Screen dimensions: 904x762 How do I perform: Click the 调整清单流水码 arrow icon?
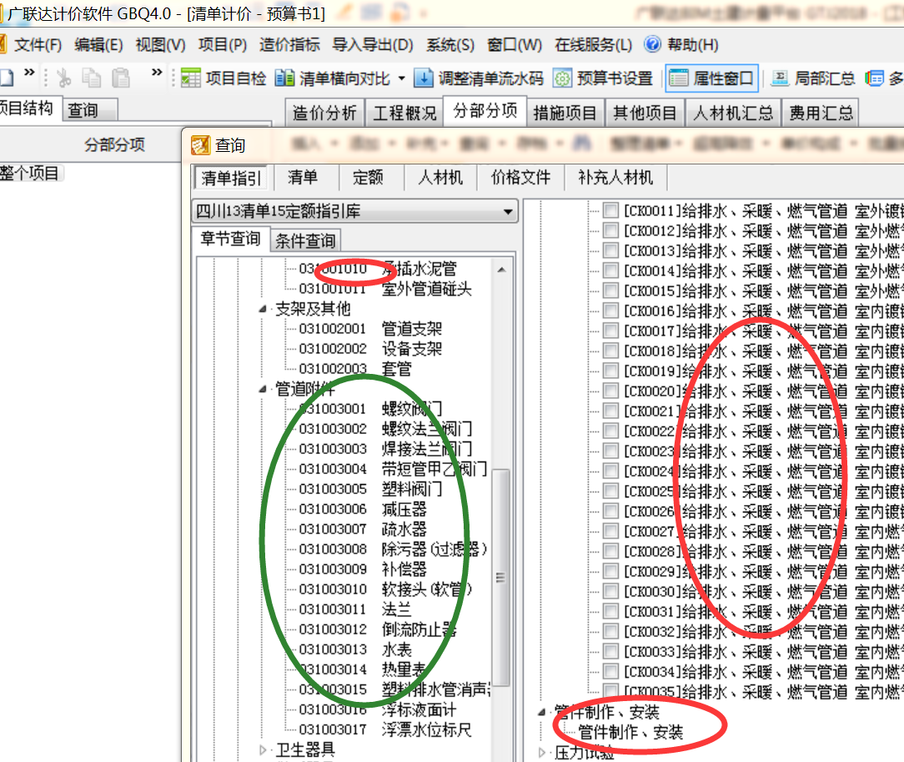point(423,78)
